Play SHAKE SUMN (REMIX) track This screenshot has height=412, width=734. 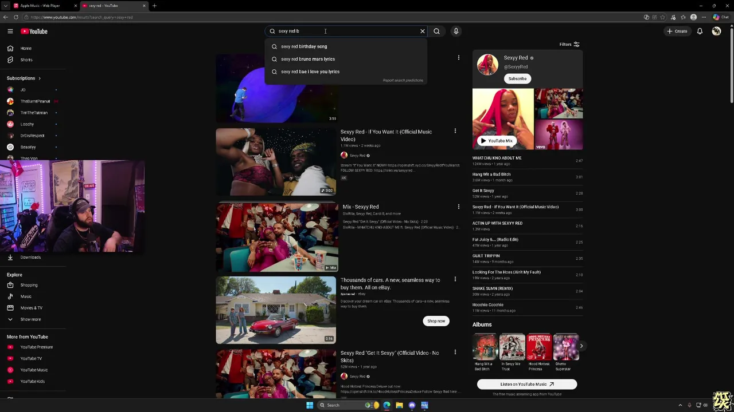(x=528, y=291)
